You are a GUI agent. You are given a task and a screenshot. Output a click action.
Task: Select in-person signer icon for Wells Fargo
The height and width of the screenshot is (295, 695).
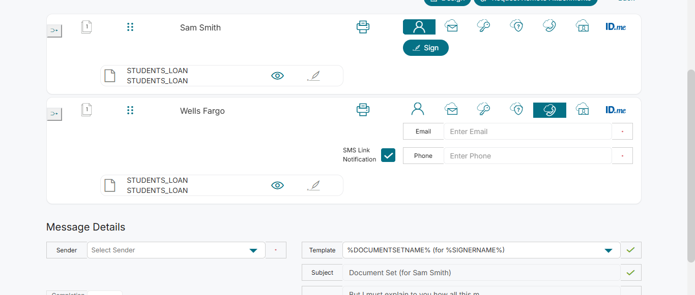(x=418, y=109)
